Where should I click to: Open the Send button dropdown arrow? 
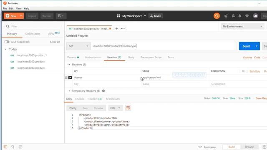coord(257,46)
